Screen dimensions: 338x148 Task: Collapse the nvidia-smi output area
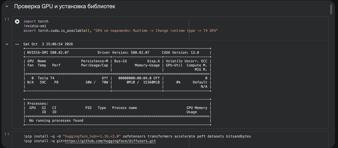click(7, 44)
